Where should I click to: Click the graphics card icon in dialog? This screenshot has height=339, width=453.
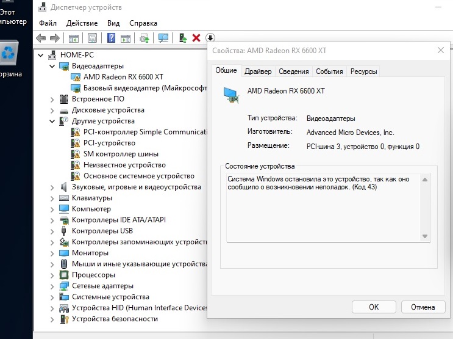(x=231, y=95)
